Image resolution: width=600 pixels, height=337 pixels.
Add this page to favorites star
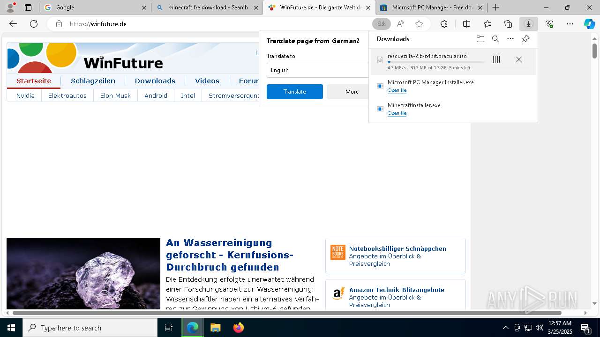tap(419, 24)
